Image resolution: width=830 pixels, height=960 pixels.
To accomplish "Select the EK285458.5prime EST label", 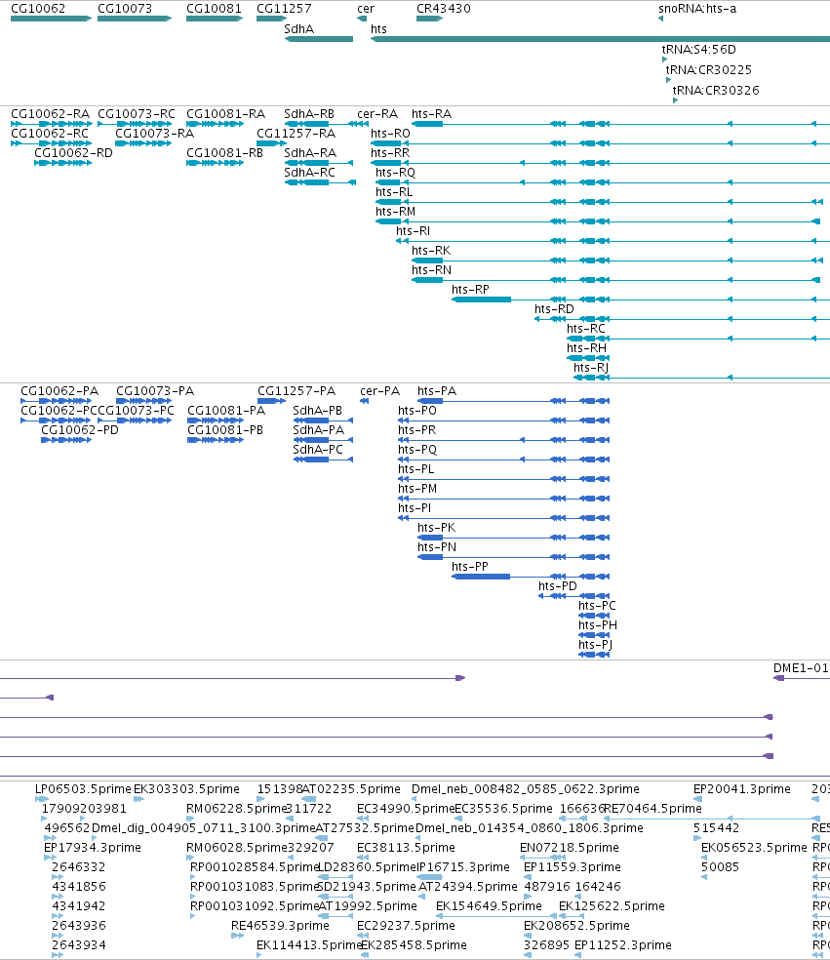I will coord(415,945).
